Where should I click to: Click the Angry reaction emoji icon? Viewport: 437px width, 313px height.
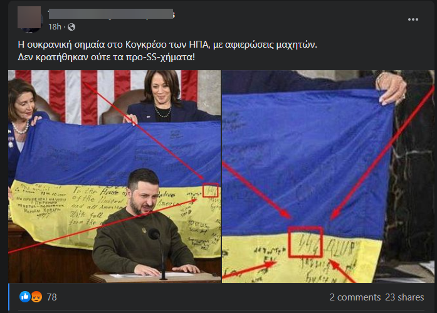pos(37,297)
